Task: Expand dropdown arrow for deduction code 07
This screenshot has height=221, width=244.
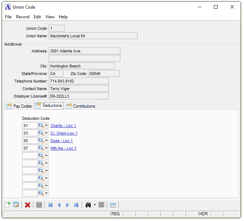Action: tap(47, 148)
